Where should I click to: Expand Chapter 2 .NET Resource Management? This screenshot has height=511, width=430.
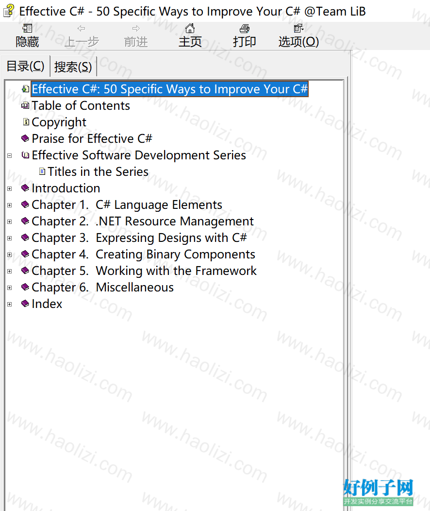tap(9, 221)
